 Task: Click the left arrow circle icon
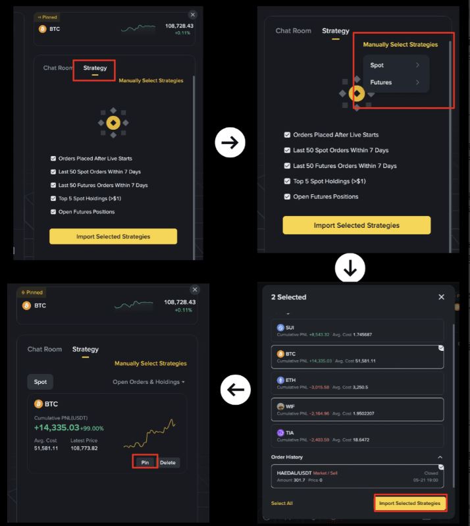tap(236, 390)
